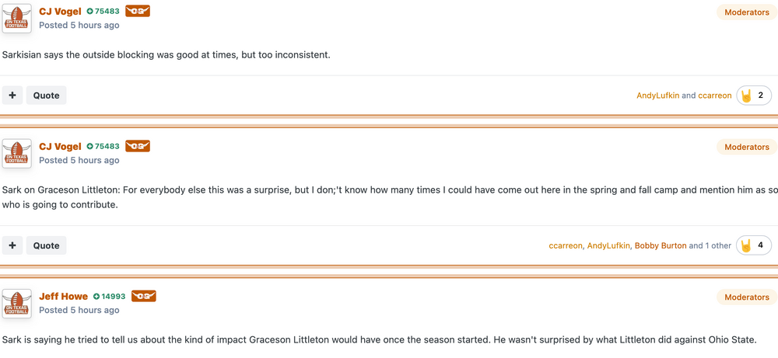The height and width of the screenshot is (358, 778).
Task: Click longhorn badge next to first CJ Vogel
Action: point(138,12)
